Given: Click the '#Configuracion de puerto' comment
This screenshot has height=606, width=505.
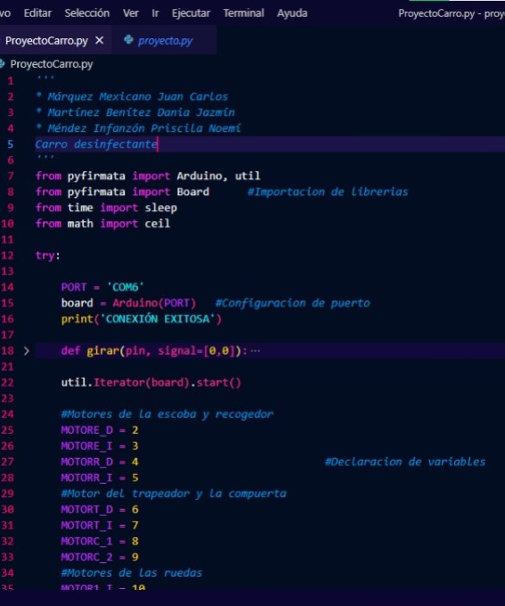Looking at the screenshot, I should tap(292, 303).
